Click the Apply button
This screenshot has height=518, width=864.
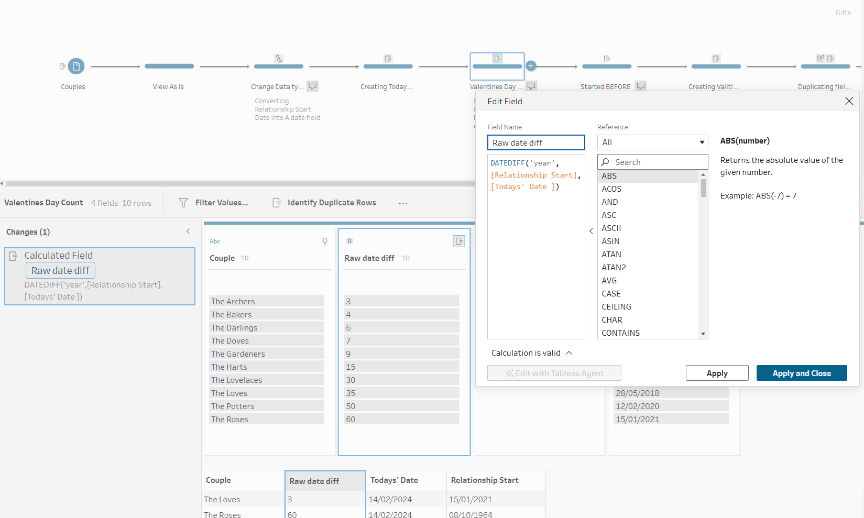point(717,373)
